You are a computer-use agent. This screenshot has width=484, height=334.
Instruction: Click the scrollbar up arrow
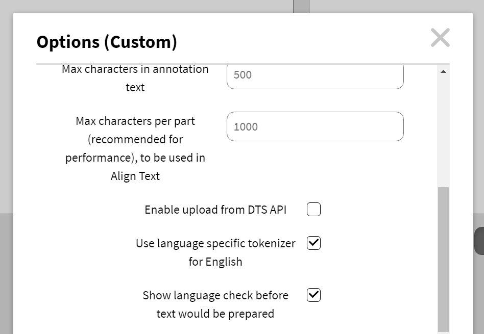tap(444, 70)
